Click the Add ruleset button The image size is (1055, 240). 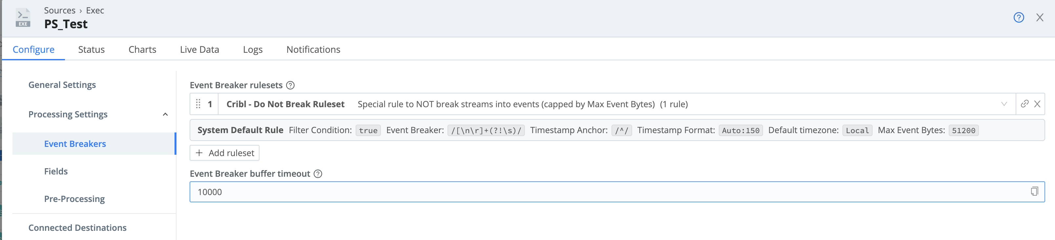224,152
